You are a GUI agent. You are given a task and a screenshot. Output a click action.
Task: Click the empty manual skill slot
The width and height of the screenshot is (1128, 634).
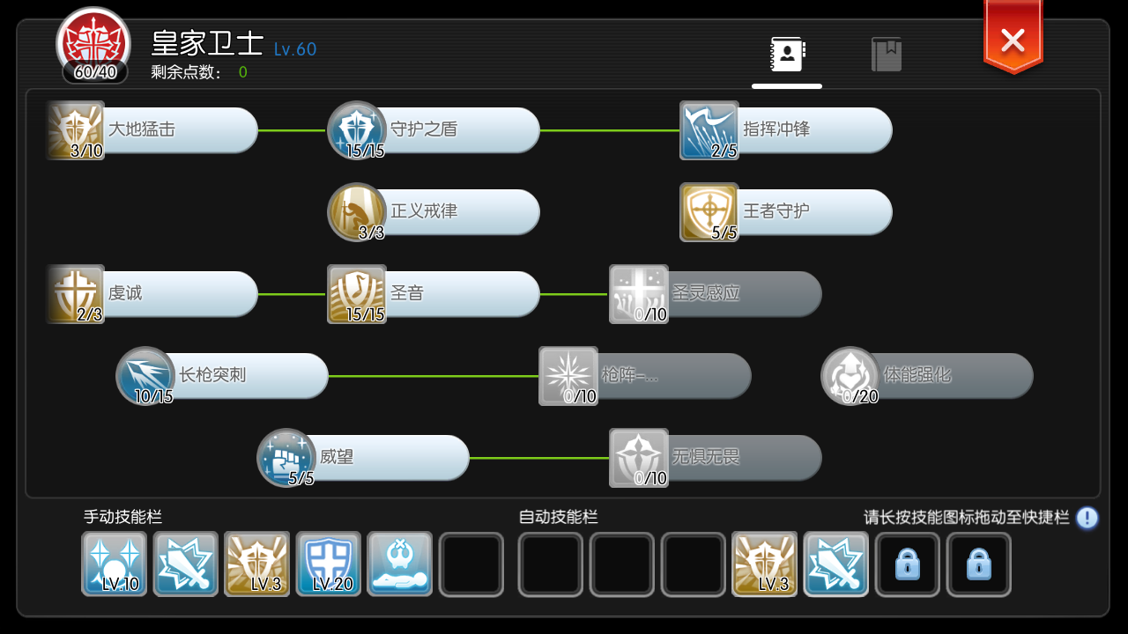pos(471,564)
